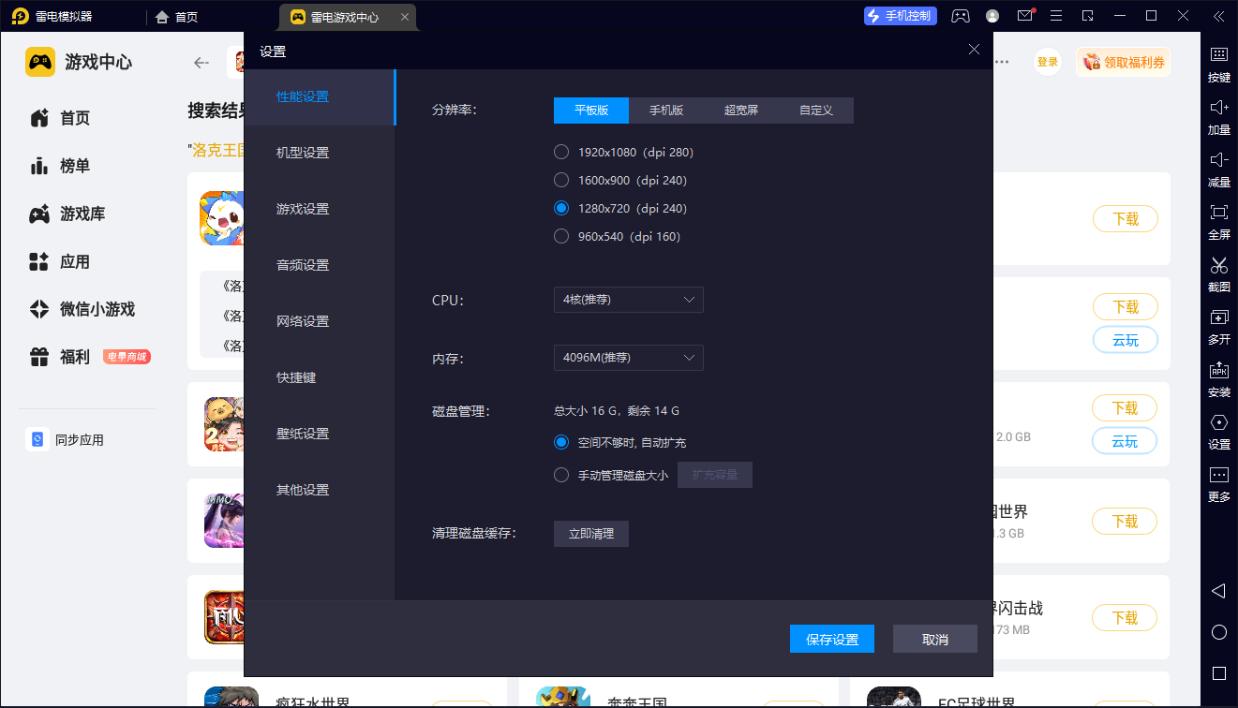Click 领取福利券 to claim coupons

point(1124,63)
